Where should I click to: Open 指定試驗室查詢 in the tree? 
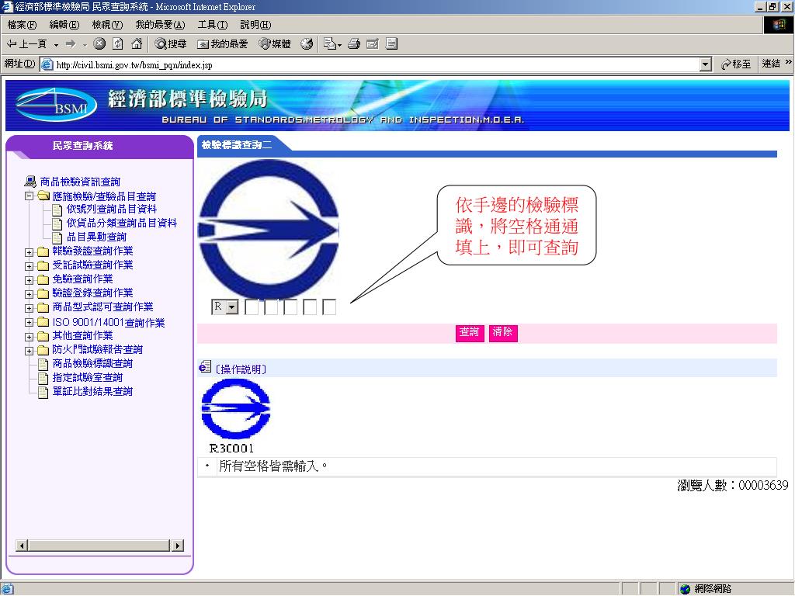87,378
